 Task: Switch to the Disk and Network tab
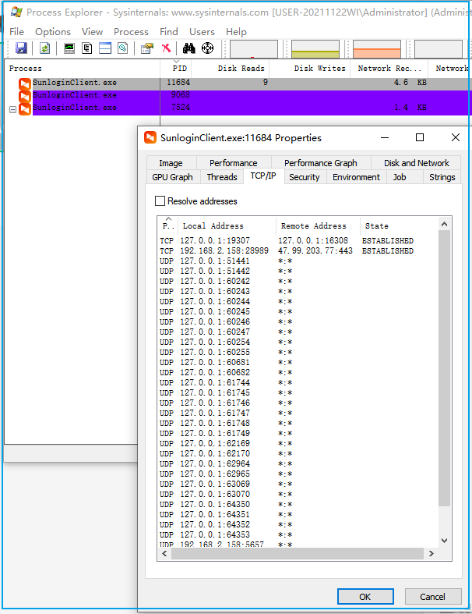(x=417, y=163)
